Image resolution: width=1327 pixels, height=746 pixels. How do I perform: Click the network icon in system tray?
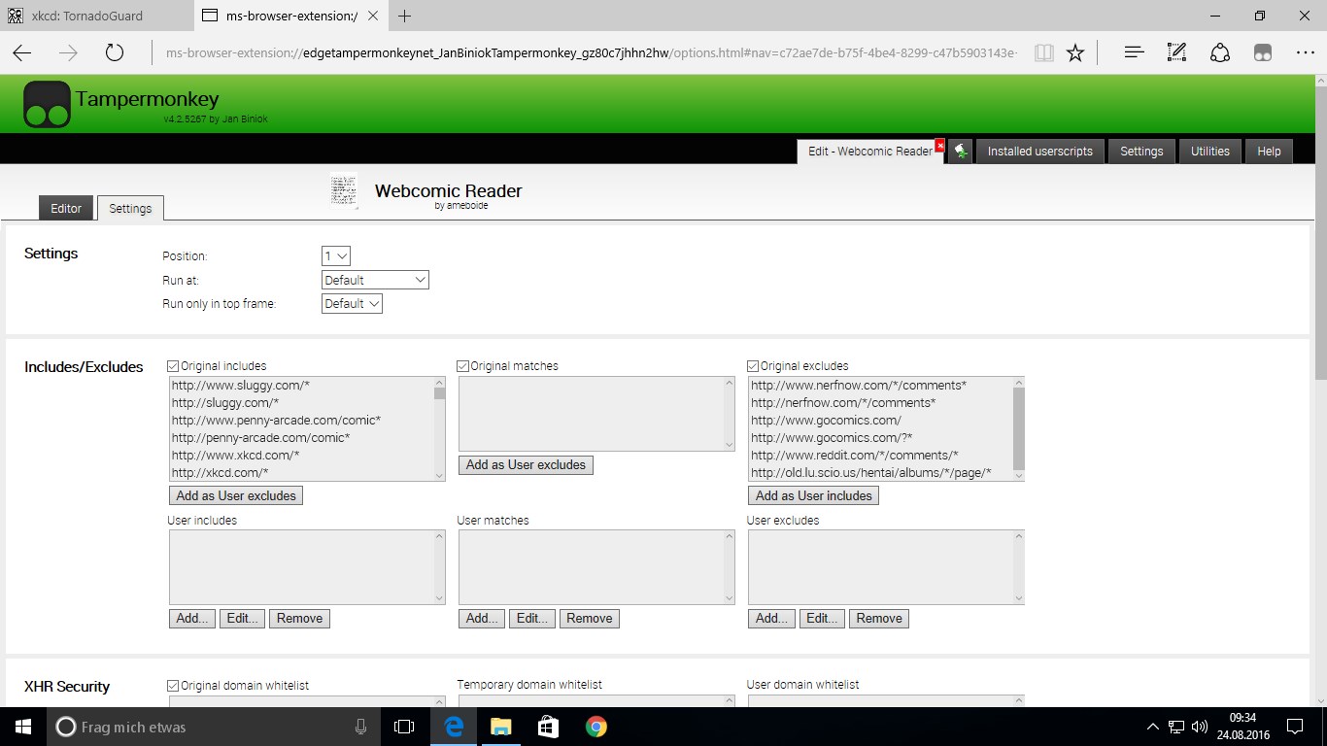coord(1175,727)
